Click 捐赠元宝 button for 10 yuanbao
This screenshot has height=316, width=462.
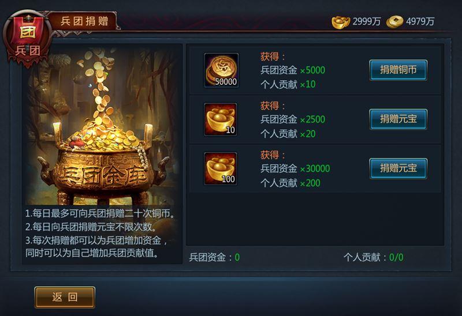398,119
